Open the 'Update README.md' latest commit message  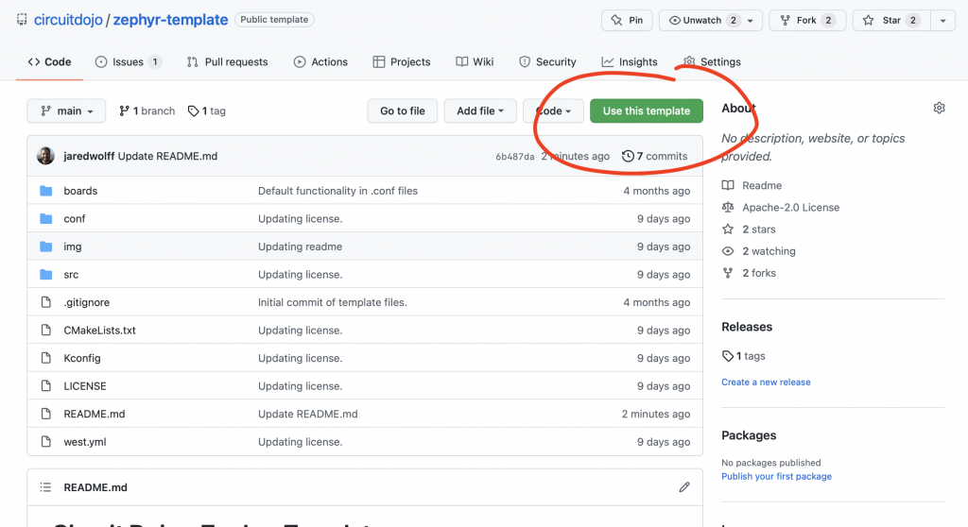[167, 156]
